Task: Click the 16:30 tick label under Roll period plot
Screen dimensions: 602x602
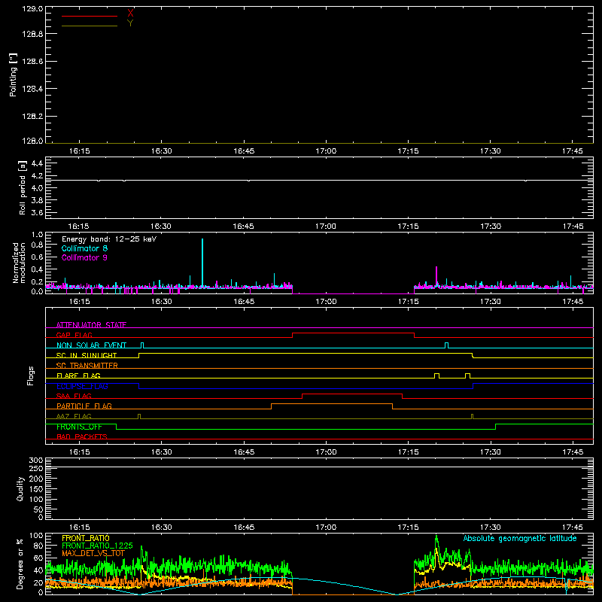Action: [x=161, y=227]
